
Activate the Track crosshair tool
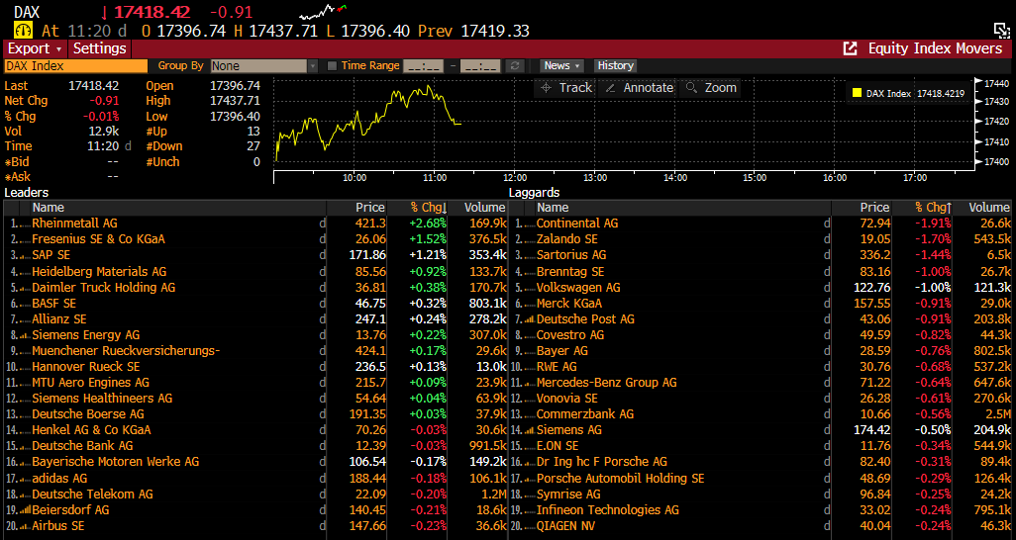(565, 88)
